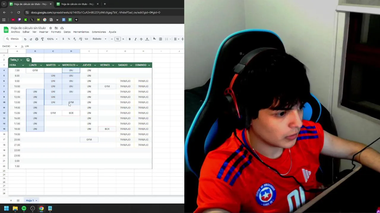Open Google bookmark icon
Viewport: 380px width, 213px height.
[x=45, y=20]
